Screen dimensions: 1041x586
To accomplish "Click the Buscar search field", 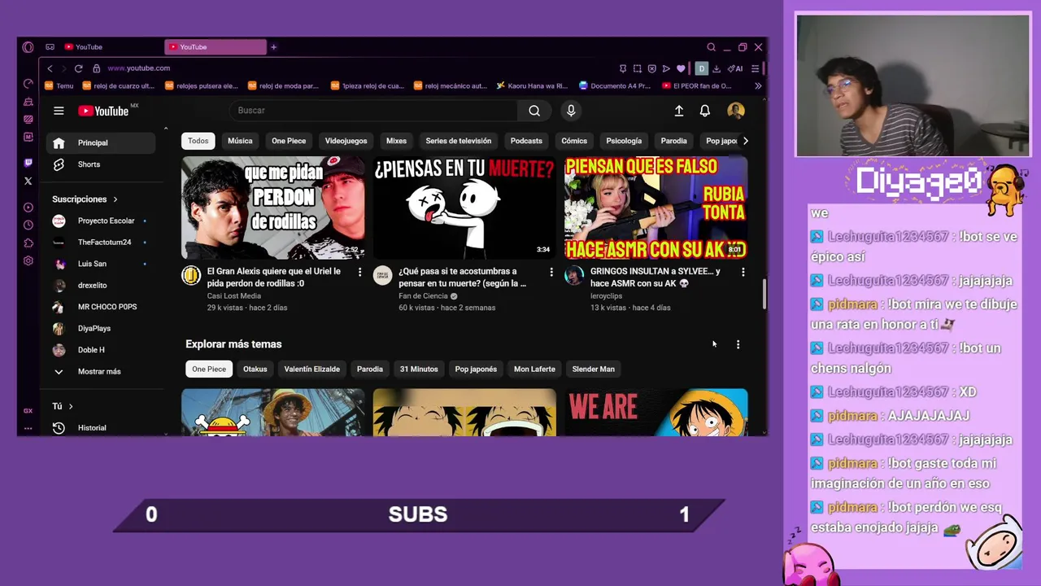I will click(373, 111).
